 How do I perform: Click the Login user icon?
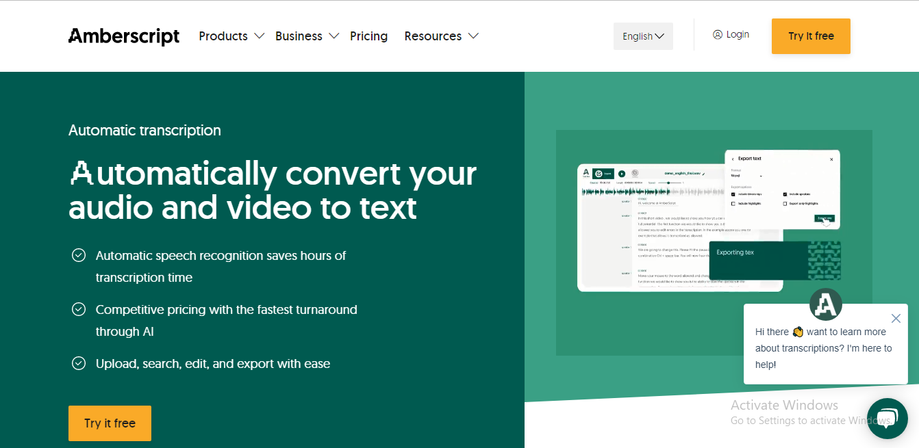pyautogui.click(x=718, y=34)
